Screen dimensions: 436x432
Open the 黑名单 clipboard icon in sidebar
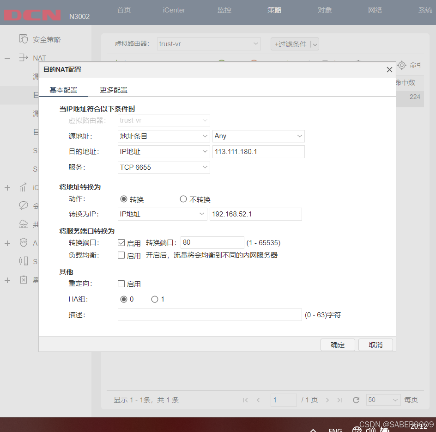point(24,279)
